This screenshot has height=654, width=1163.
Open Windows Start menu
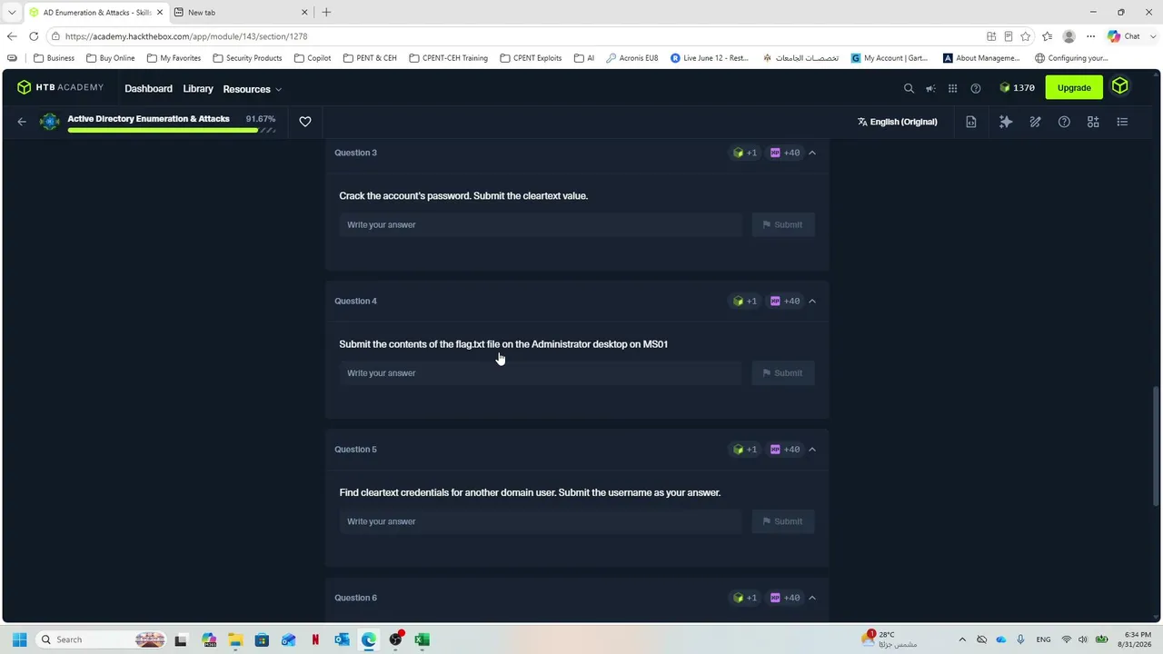point(19,639)
